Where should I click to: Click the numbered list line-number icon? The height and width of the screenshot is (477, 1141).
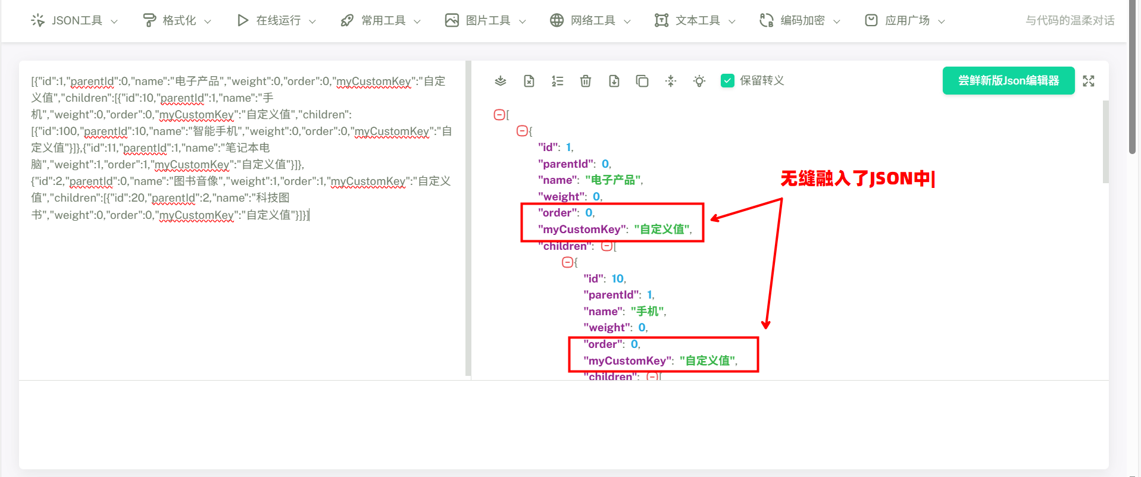click(x=557, y=81)
